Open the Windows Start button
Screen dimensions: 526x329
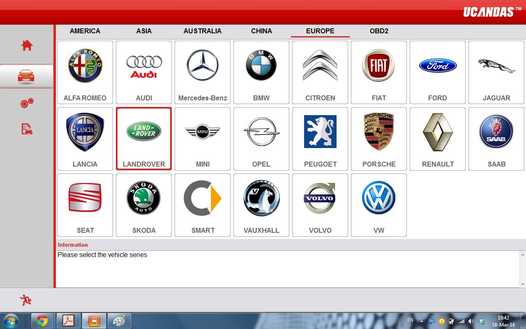pyautogui.click(x=10, y=320)
